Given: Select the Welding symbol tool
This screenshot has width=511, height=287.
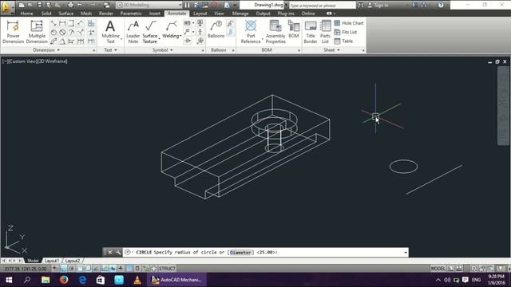Looking at the screenshot, I should [171, 29].
